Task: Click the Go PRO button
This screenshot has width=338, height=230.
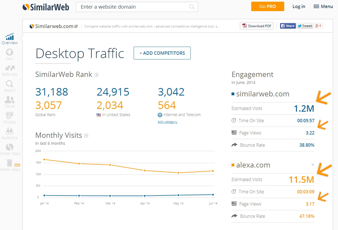Action: pyautogui.click(x=268, y=6)
